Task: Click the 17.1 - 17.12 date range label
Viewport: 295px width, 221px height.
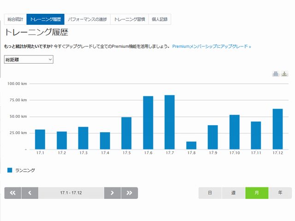Action: click(x=71, y=193)
